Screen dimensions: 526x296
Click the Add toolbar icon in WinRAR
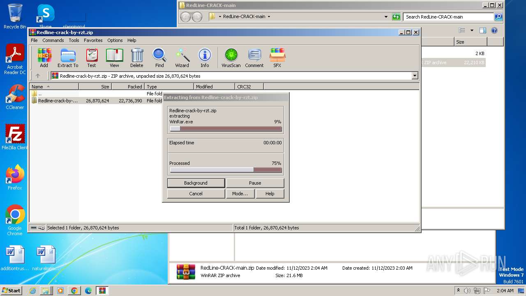(44, 58)
